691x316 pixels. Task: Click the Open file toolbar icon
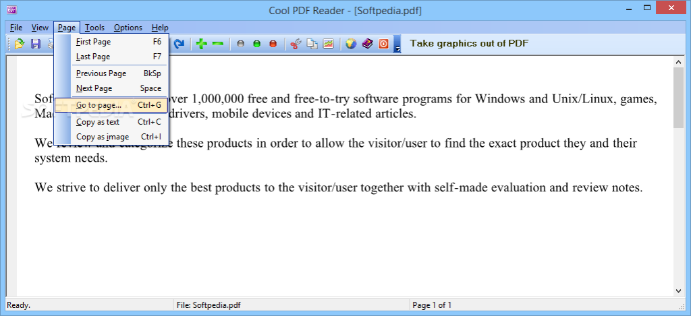click(20, 44)
